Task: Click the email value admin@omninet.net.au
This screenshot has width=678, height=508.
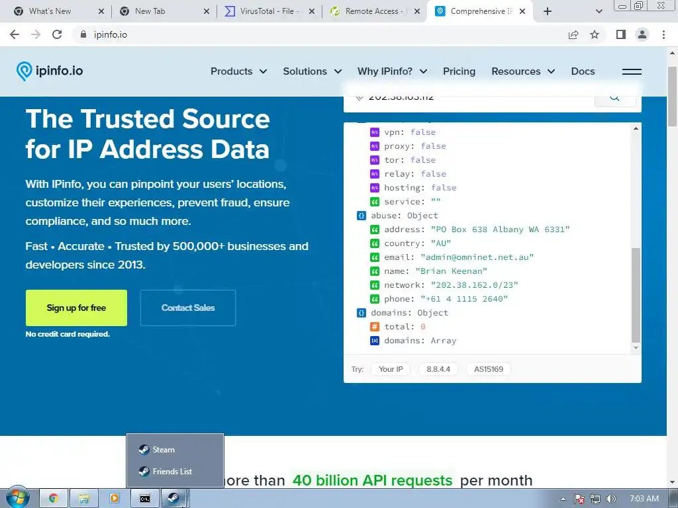Action: 477,257
